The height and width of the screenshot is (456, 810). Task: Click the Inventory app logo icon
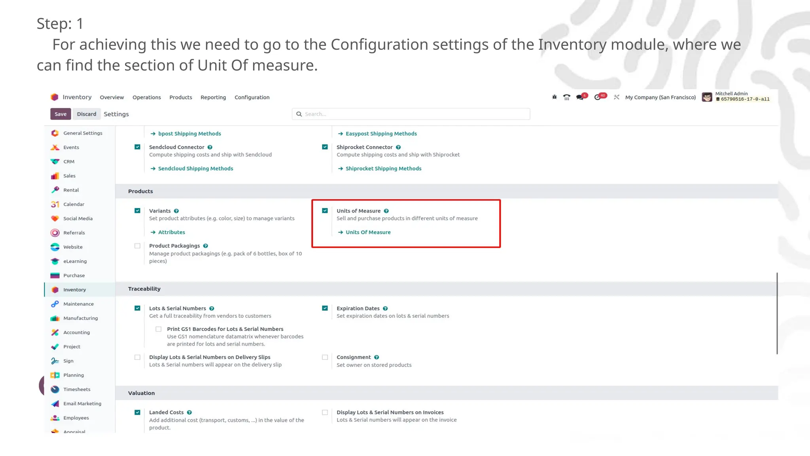point(55,97)
